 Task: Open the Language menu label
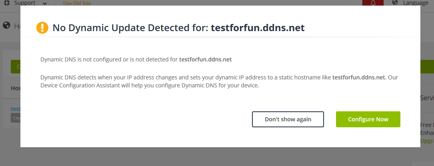(x=415, y=3)
